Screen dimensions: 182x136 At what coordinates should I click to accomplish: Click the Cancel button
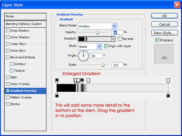pyautogui.click(x=164, y=24)
